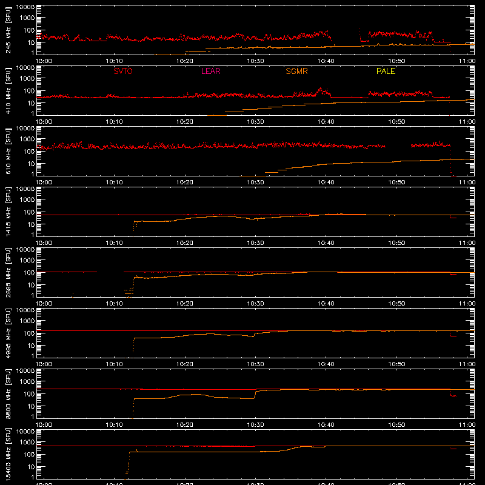
Task: Click 10:10 label below the 2695 MHz plot
Action: tap(114, 304)
